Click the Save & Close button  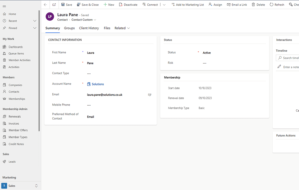click(x=88, y=5)
